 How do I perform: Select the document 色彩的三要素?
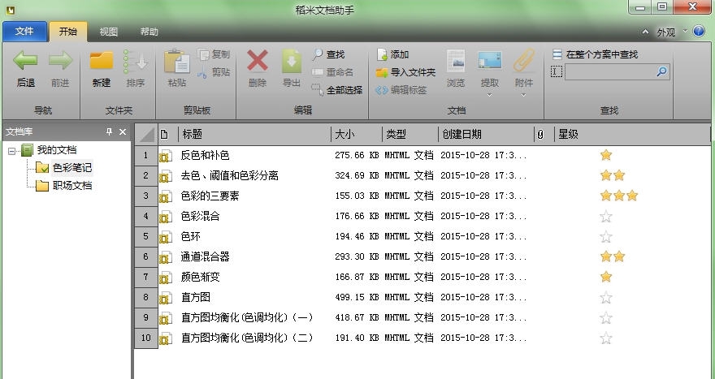click(210, 196)
